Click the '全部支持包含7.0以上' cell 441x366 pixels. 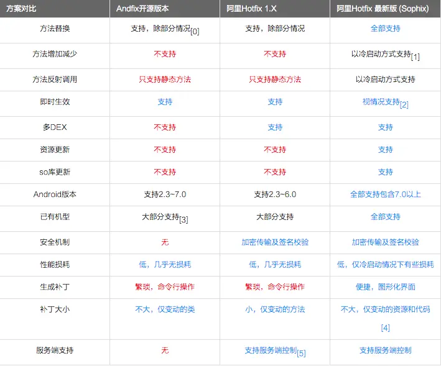385,194
